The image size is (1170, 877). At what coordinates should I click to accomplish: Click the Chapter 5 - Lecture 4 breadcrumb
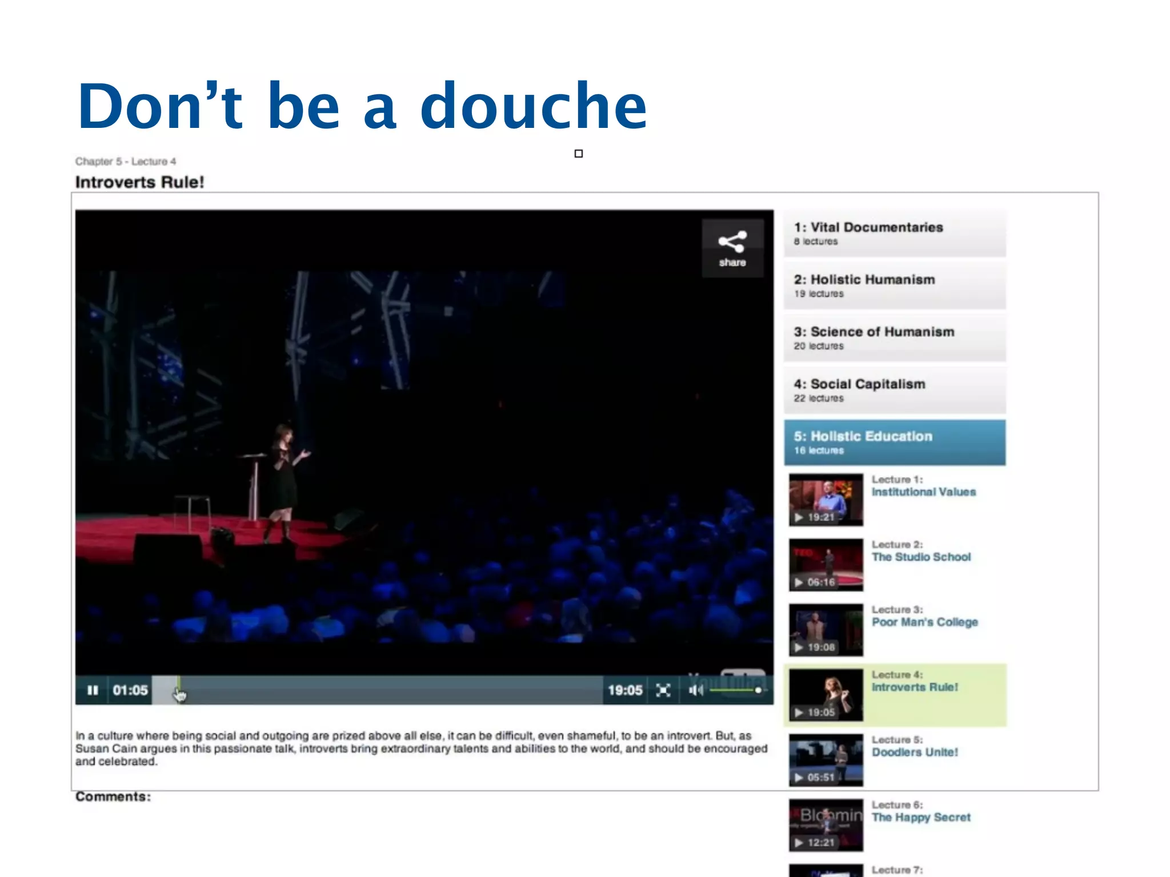[126, 162]
